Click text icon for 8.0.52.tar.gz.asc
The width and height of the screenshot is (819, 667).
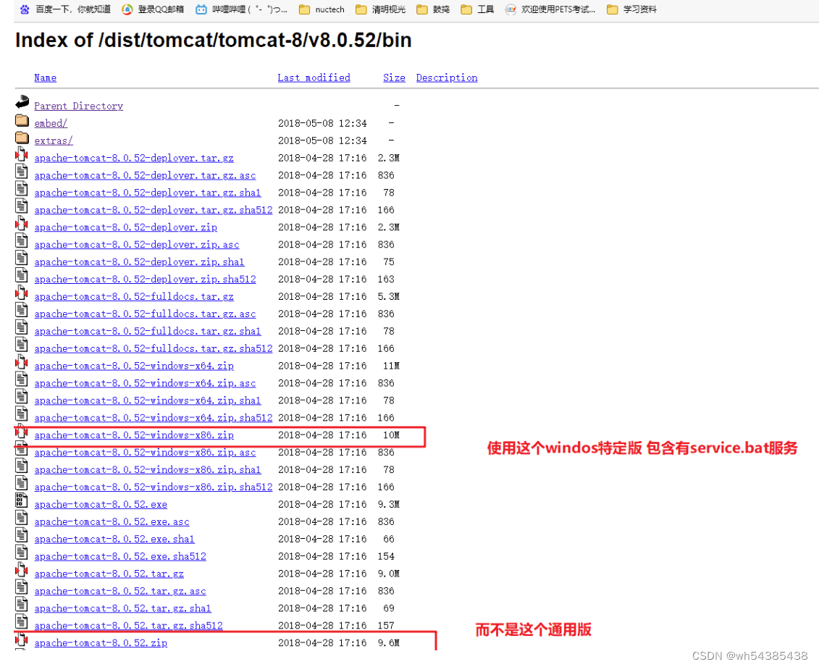pyautogui.click(x=22, y=588)
